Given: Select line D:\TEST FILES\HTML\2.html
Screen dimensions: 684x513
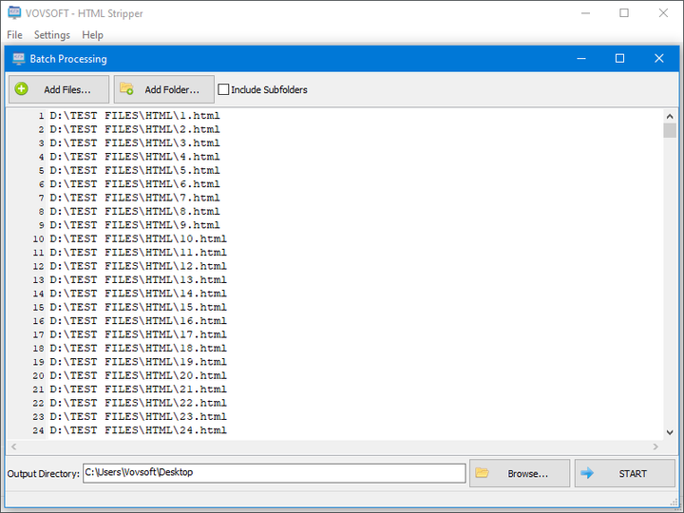Looking at the screenshot, I should pos(135,129).
